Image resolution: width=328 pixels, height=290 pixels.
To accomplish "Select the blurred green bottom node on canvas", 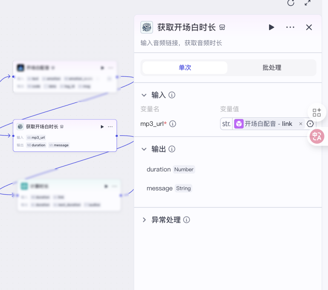I will click(69, 195).
